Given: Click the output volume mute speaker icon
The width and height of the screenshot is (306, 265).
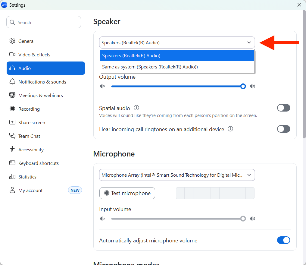Looking at the screenshot, I should click(102, 86).
